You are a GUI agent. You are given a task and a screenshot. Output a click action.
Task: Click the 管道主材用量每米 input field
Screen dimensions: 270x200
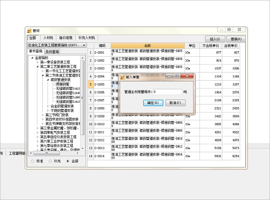(x=167, y=91)
